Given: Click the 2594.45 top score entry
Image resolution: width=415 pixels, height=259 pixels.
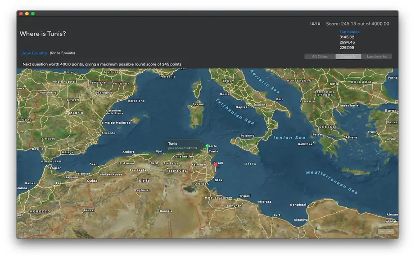Looking at the screenshot, I should click(347, 42).
